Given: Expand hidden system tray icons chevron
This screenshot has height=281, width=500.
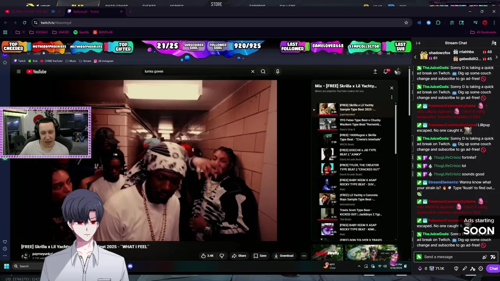Looking at the screenshot, I should 359,266.
